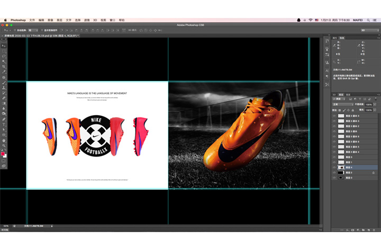The image size is (381, 249).
Task: Open the Character panel icon
Action: 327,71
